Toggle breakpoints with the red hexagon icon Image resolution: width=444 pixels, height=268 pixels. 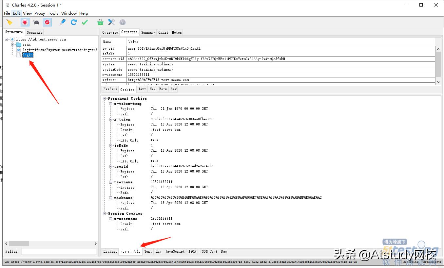click(x=47, y=22)
